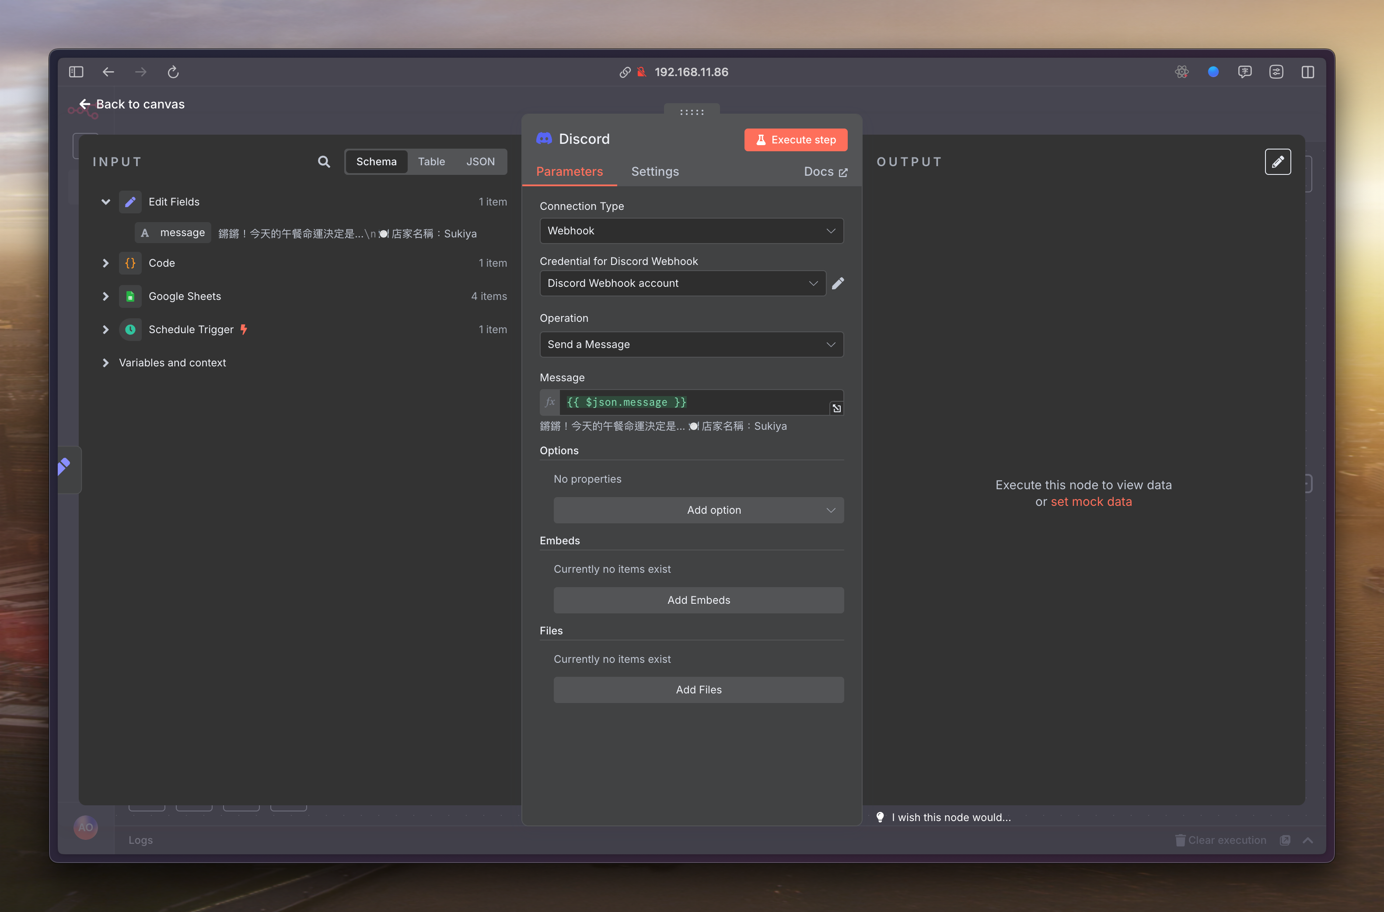This screenshot has width=1384, height=912.
Task: Expand the message expression editor icon
Action: [836, 408]
